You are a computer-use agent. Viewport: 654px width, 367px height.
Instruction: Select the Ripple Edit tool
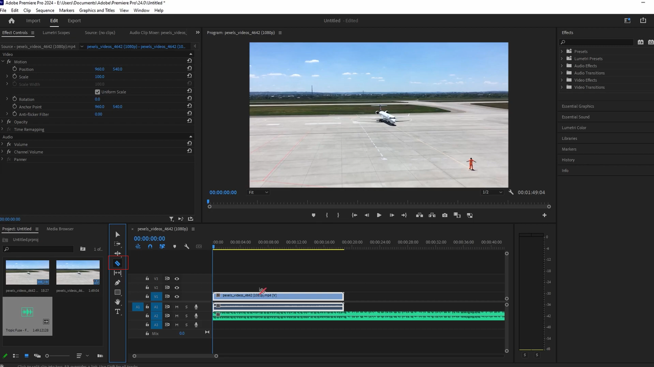pyautogui.click(x=118, y=253)
